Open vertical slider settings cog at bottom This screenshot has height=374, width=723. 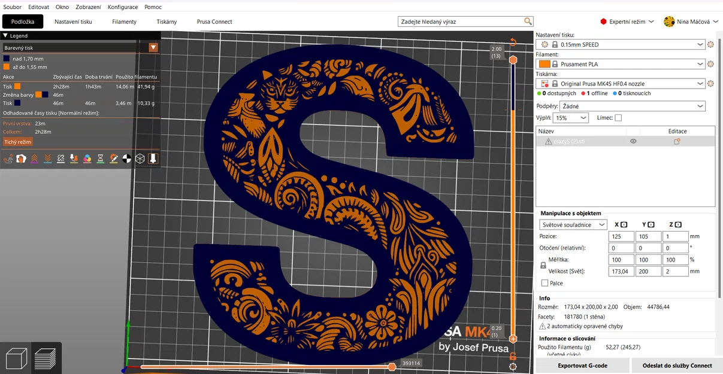coord(513,367)
